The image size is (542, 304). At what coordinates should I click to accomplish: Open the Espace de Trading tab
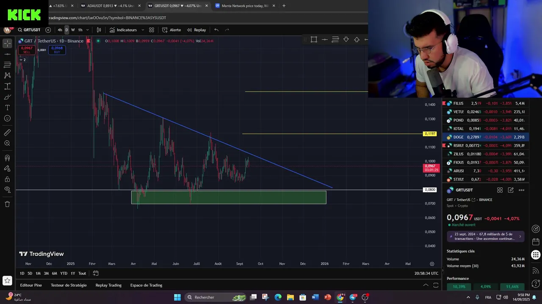[x=146, y=285]
